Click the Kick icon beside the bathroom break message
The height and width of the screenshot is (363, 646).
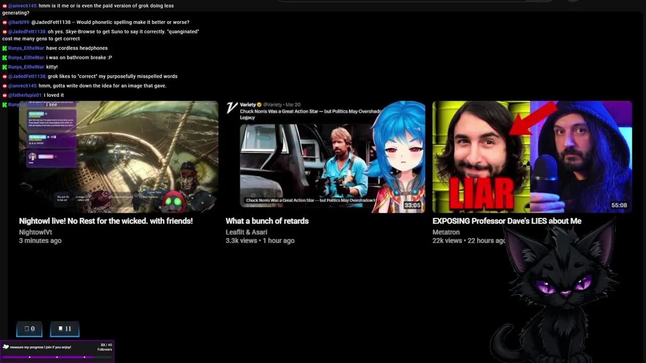(5, 57)
